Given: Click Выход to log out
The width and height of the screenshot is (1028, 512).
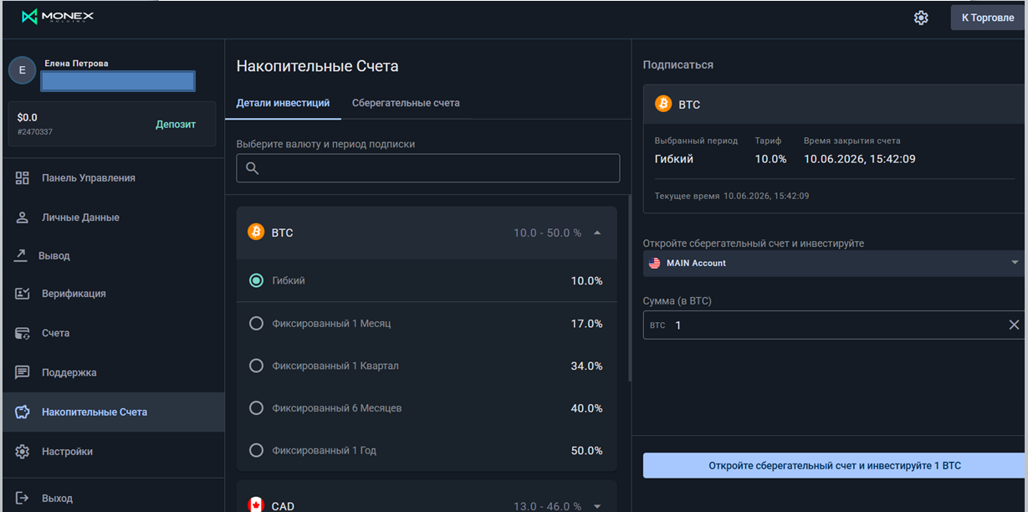Looking at the screenshot, I should [x=113, y=499].
